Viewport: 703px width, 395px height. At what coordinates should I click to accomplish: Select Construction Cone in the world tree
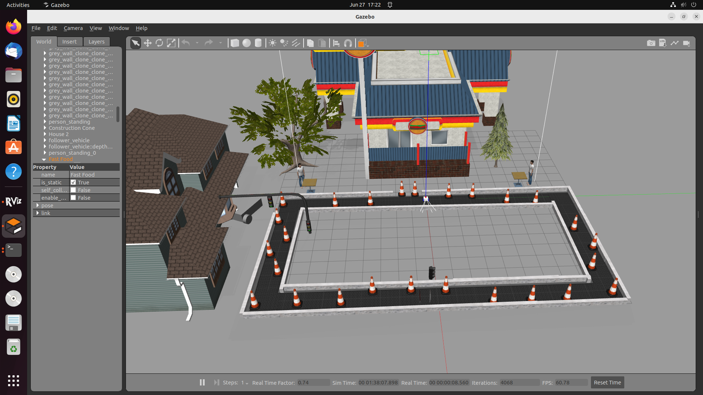(x=72, y=128)
